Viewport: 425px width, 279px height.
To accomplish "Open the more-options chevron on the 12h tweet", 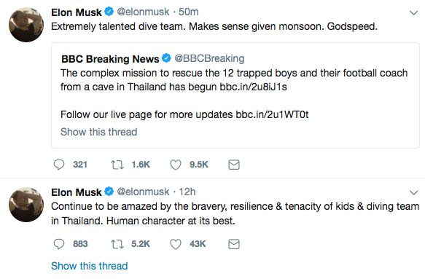I will point(413,192).
